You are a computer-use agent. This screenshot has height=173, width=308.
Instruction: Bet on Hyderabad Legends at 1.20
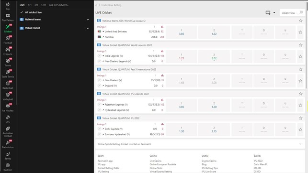click(214, 105)
